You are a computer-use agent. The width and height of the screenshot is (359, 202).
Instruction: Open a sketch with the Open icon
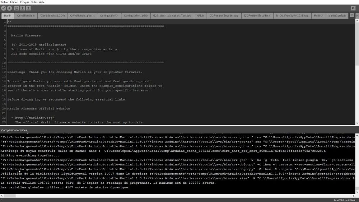click(22, 8)
